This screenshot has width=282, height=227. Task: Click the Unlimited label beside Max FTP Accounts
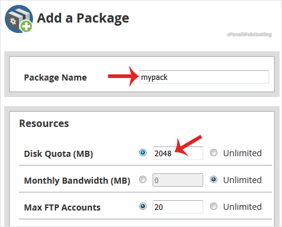[x=242, y=207]
